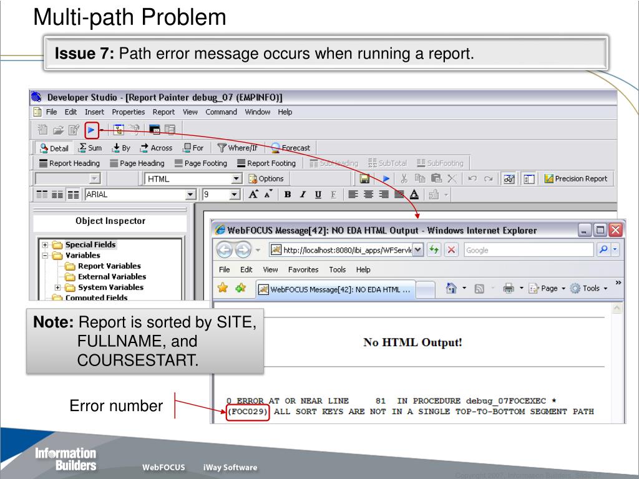Toggle center text alignment
This screenshot has width=639, height=479.
[368, 195]
